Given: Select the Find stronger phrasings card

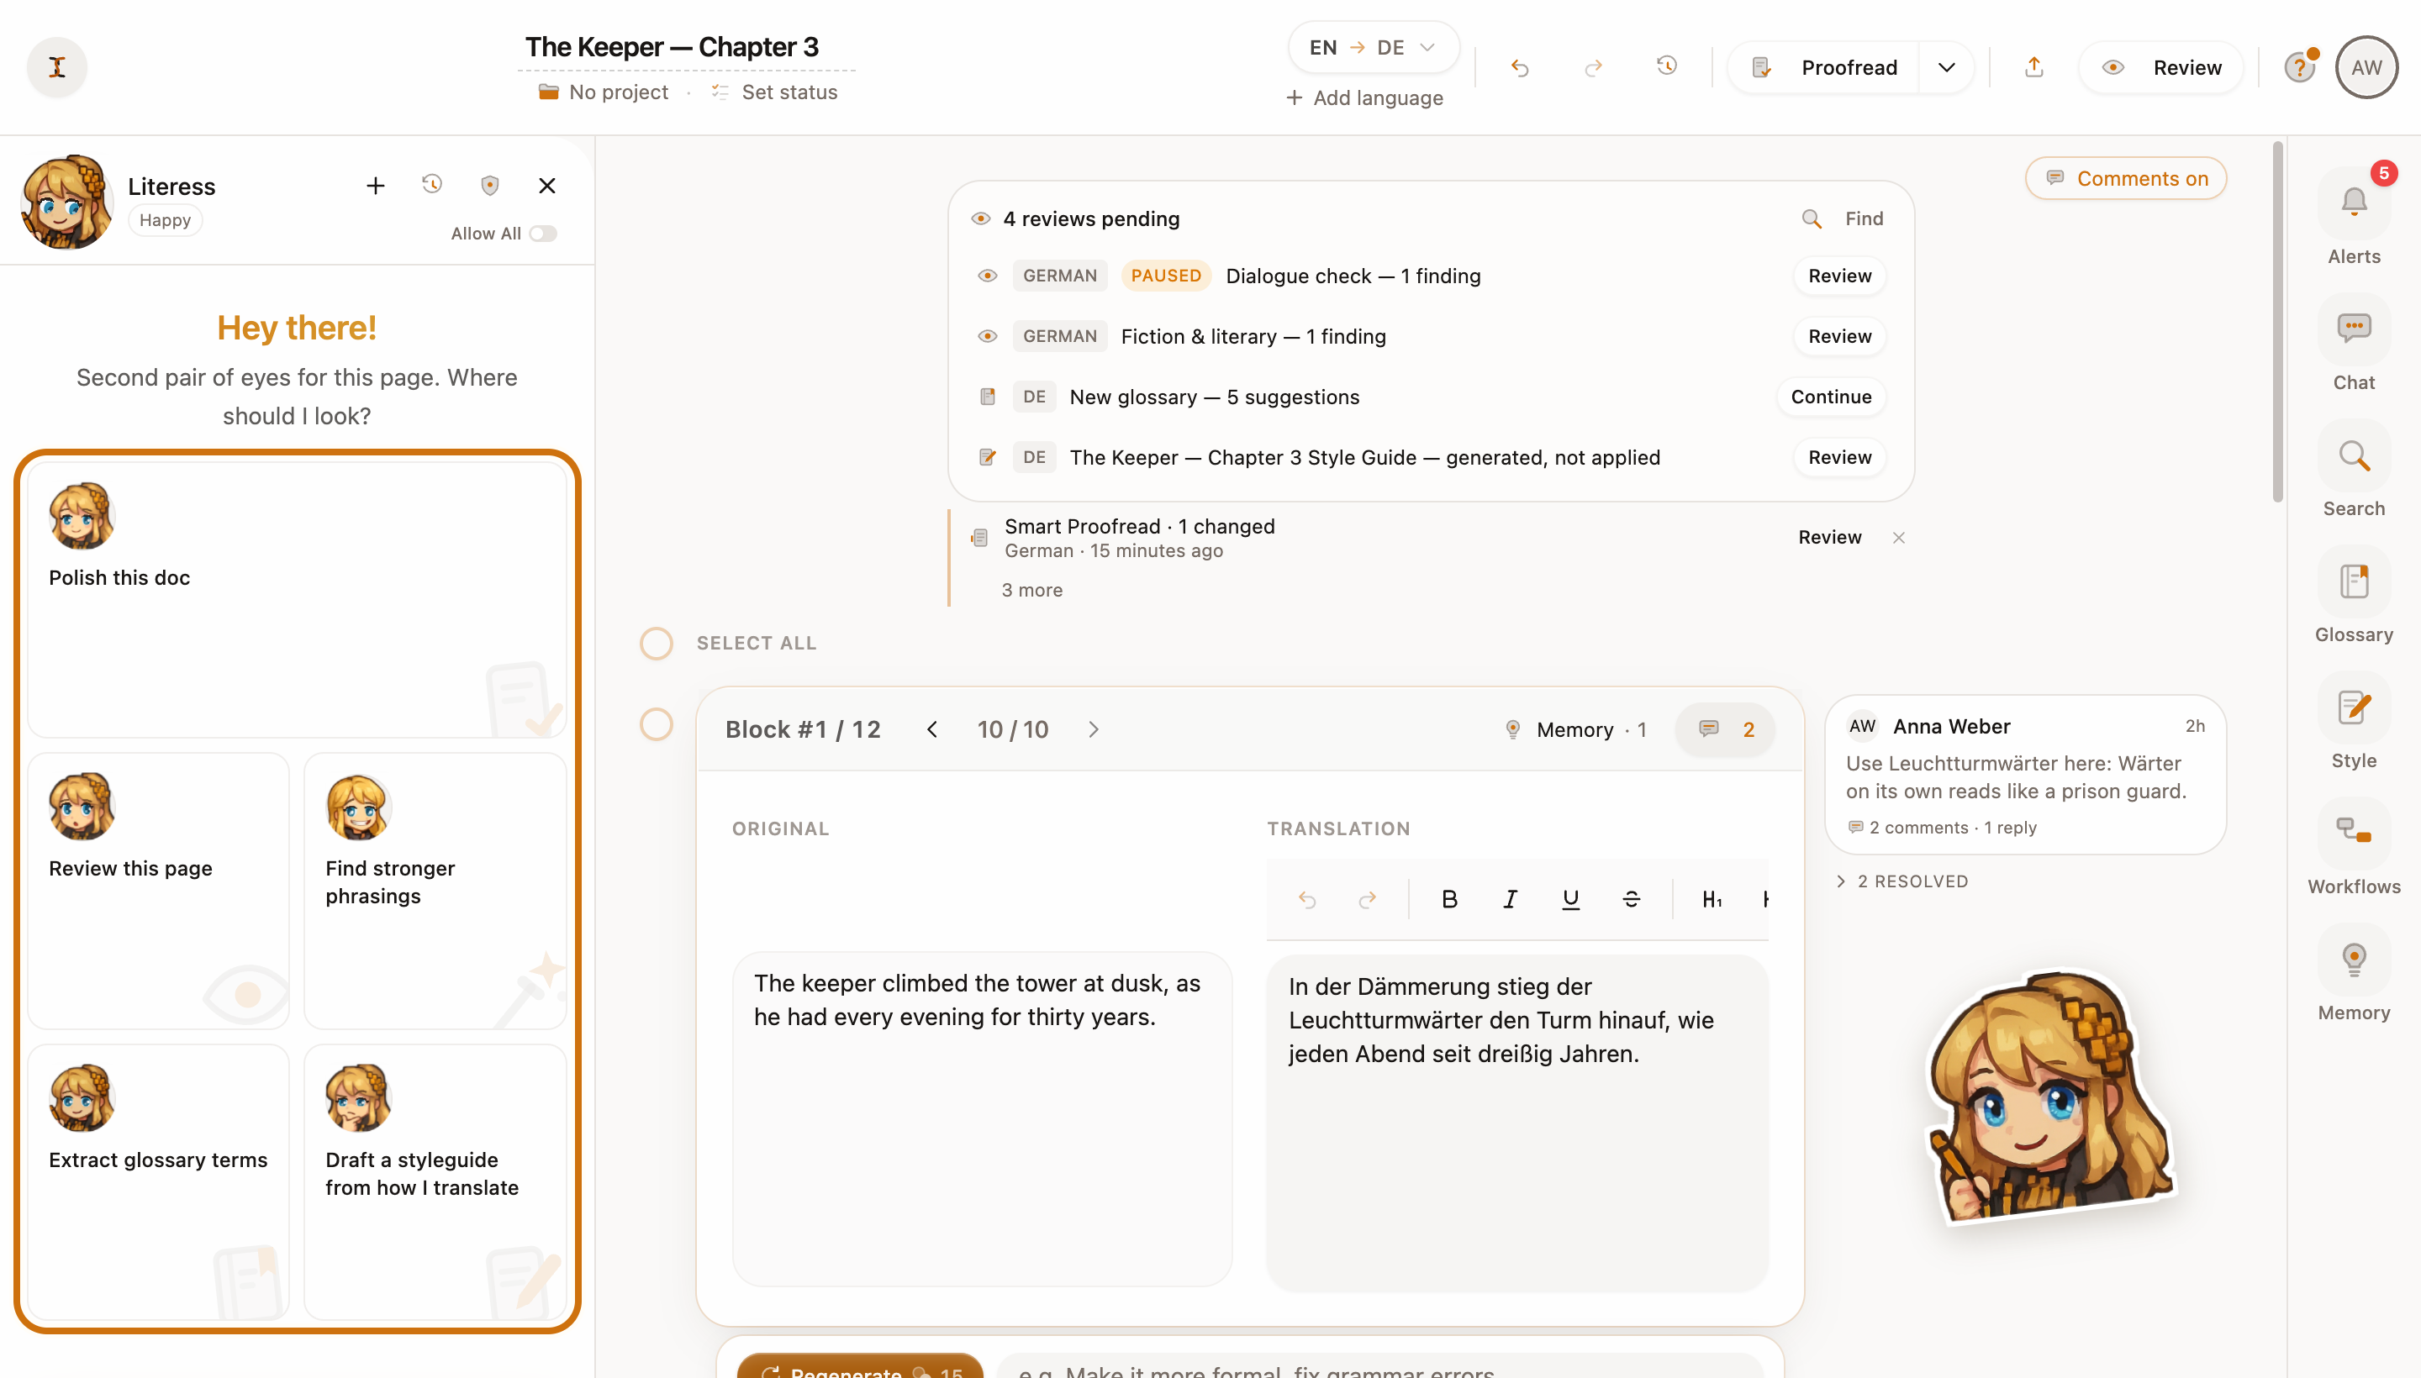Looking at the screenshot, I should (x=435, y=891).
